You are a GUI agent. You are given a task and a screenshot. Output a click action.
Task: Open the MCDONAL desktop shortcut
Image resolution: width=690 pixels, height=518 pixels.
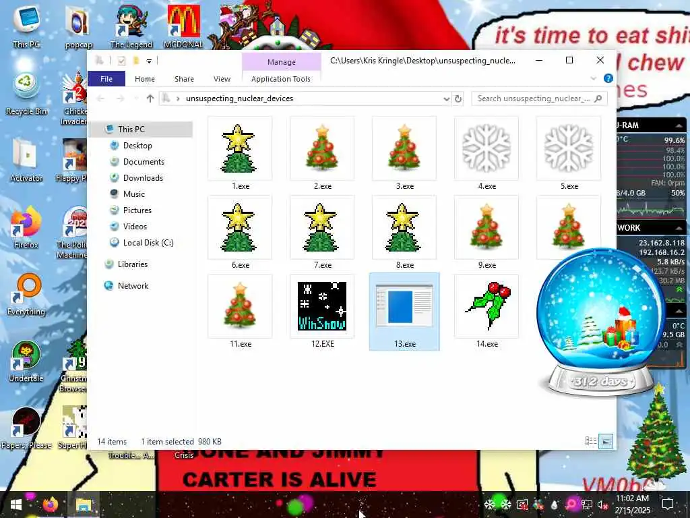click(183, 27)
